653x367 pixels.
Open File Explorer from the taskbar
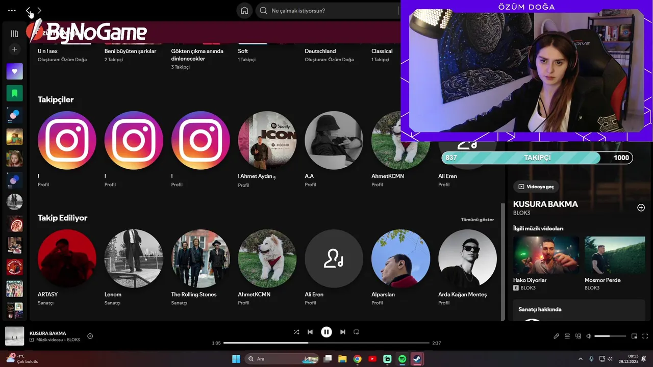pos(342,359)
